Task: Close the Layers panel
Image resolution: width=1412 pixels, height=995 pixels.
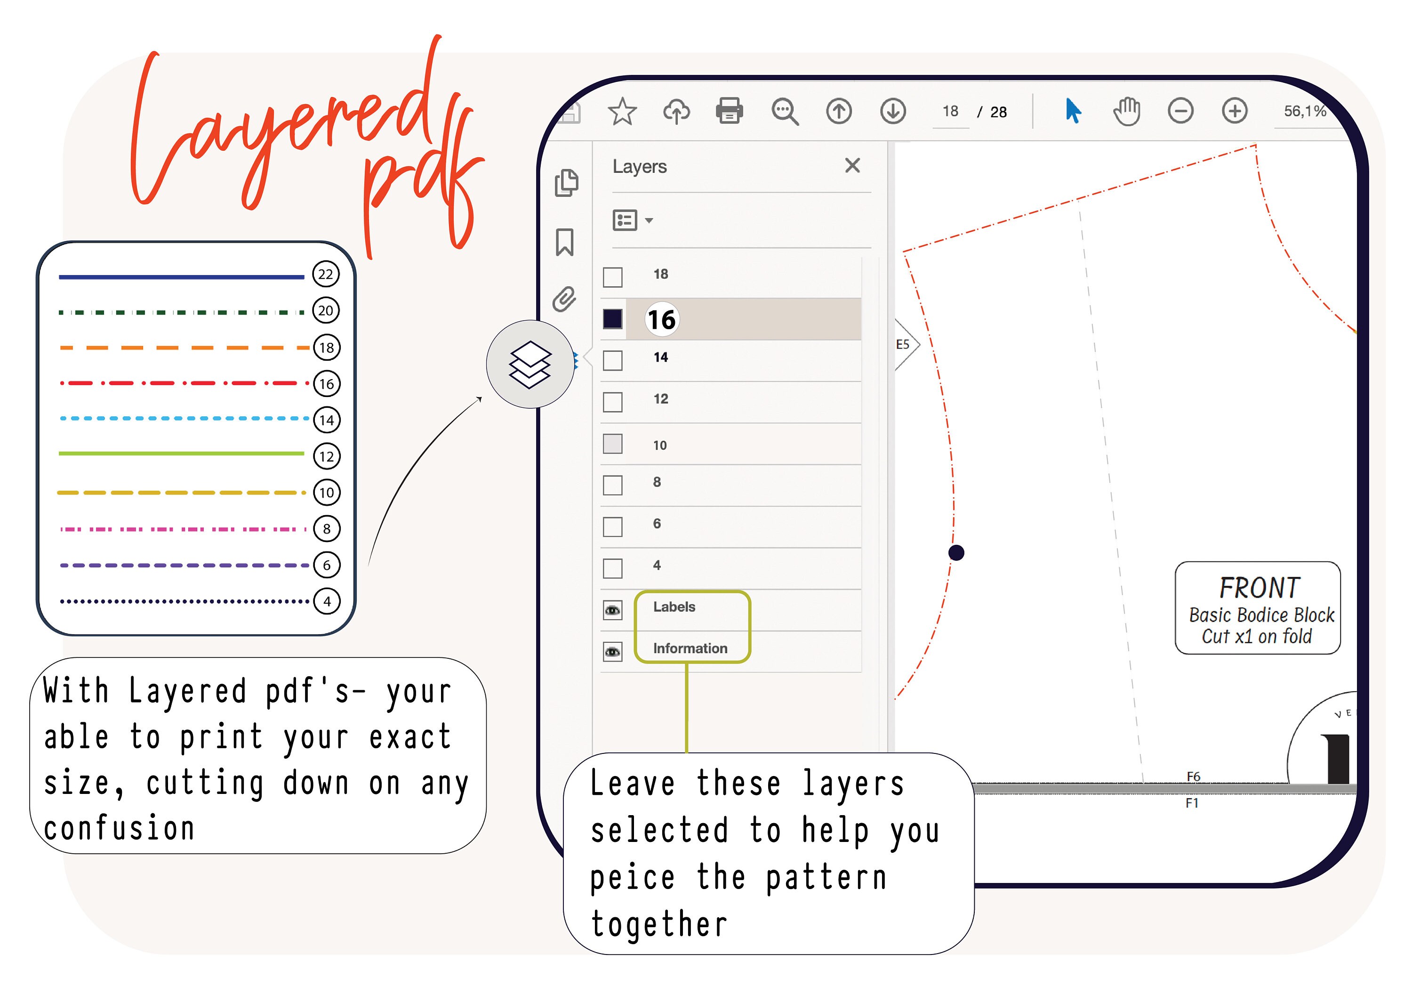Action: point(852,166)
